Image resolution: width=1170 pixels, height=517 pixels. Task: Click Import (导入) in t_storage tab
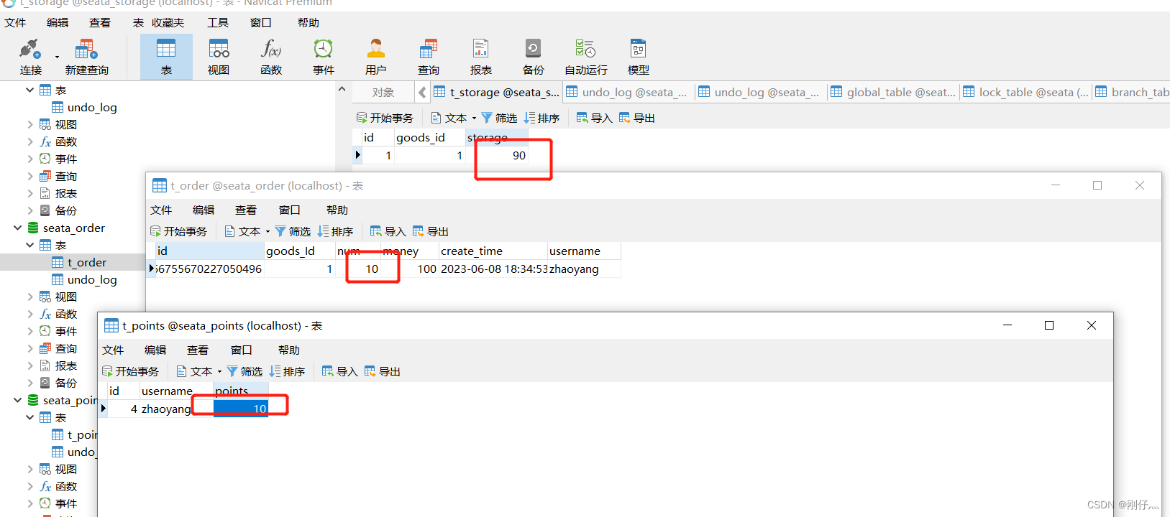(x=594, y=118)
